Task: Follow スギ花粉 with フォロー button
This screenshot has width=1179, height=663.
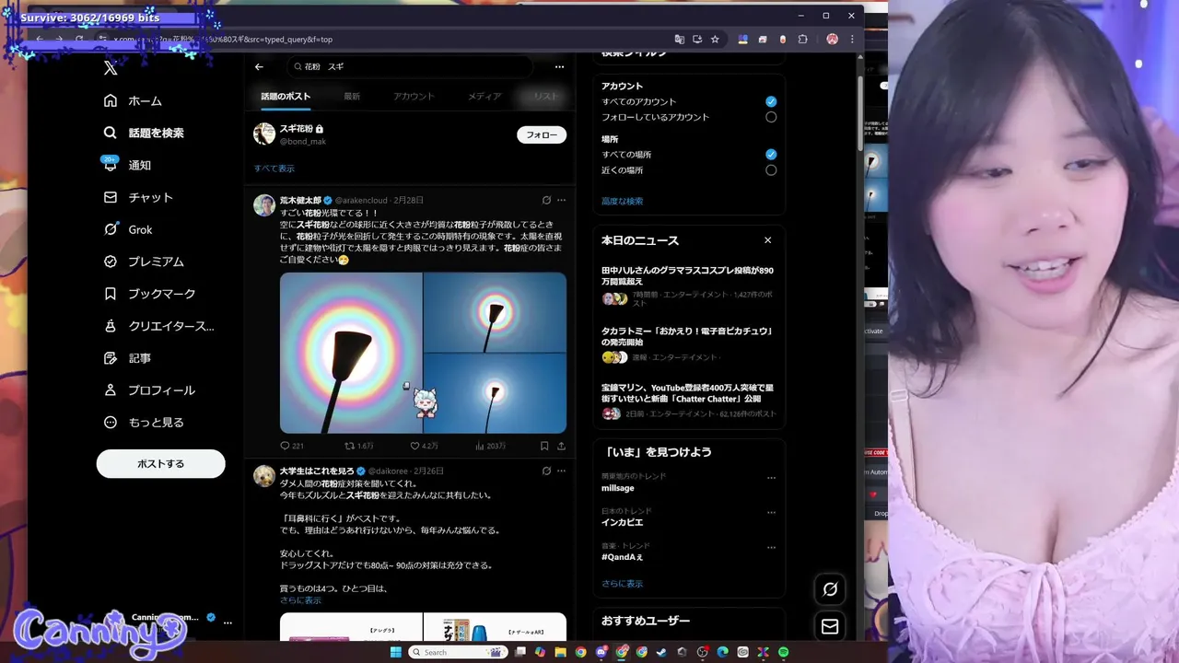Action: coord(542,134)
